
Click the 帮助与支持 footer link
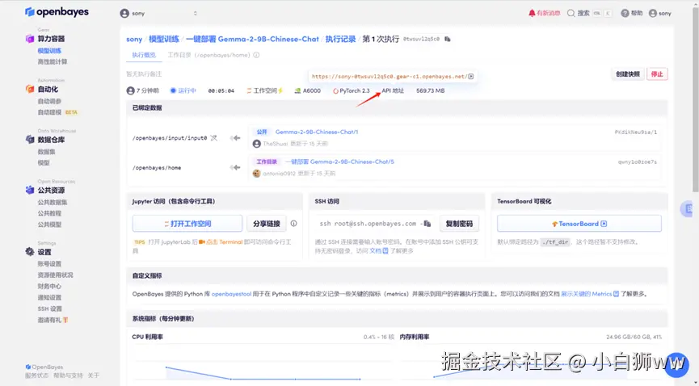(x=68, y=376)
